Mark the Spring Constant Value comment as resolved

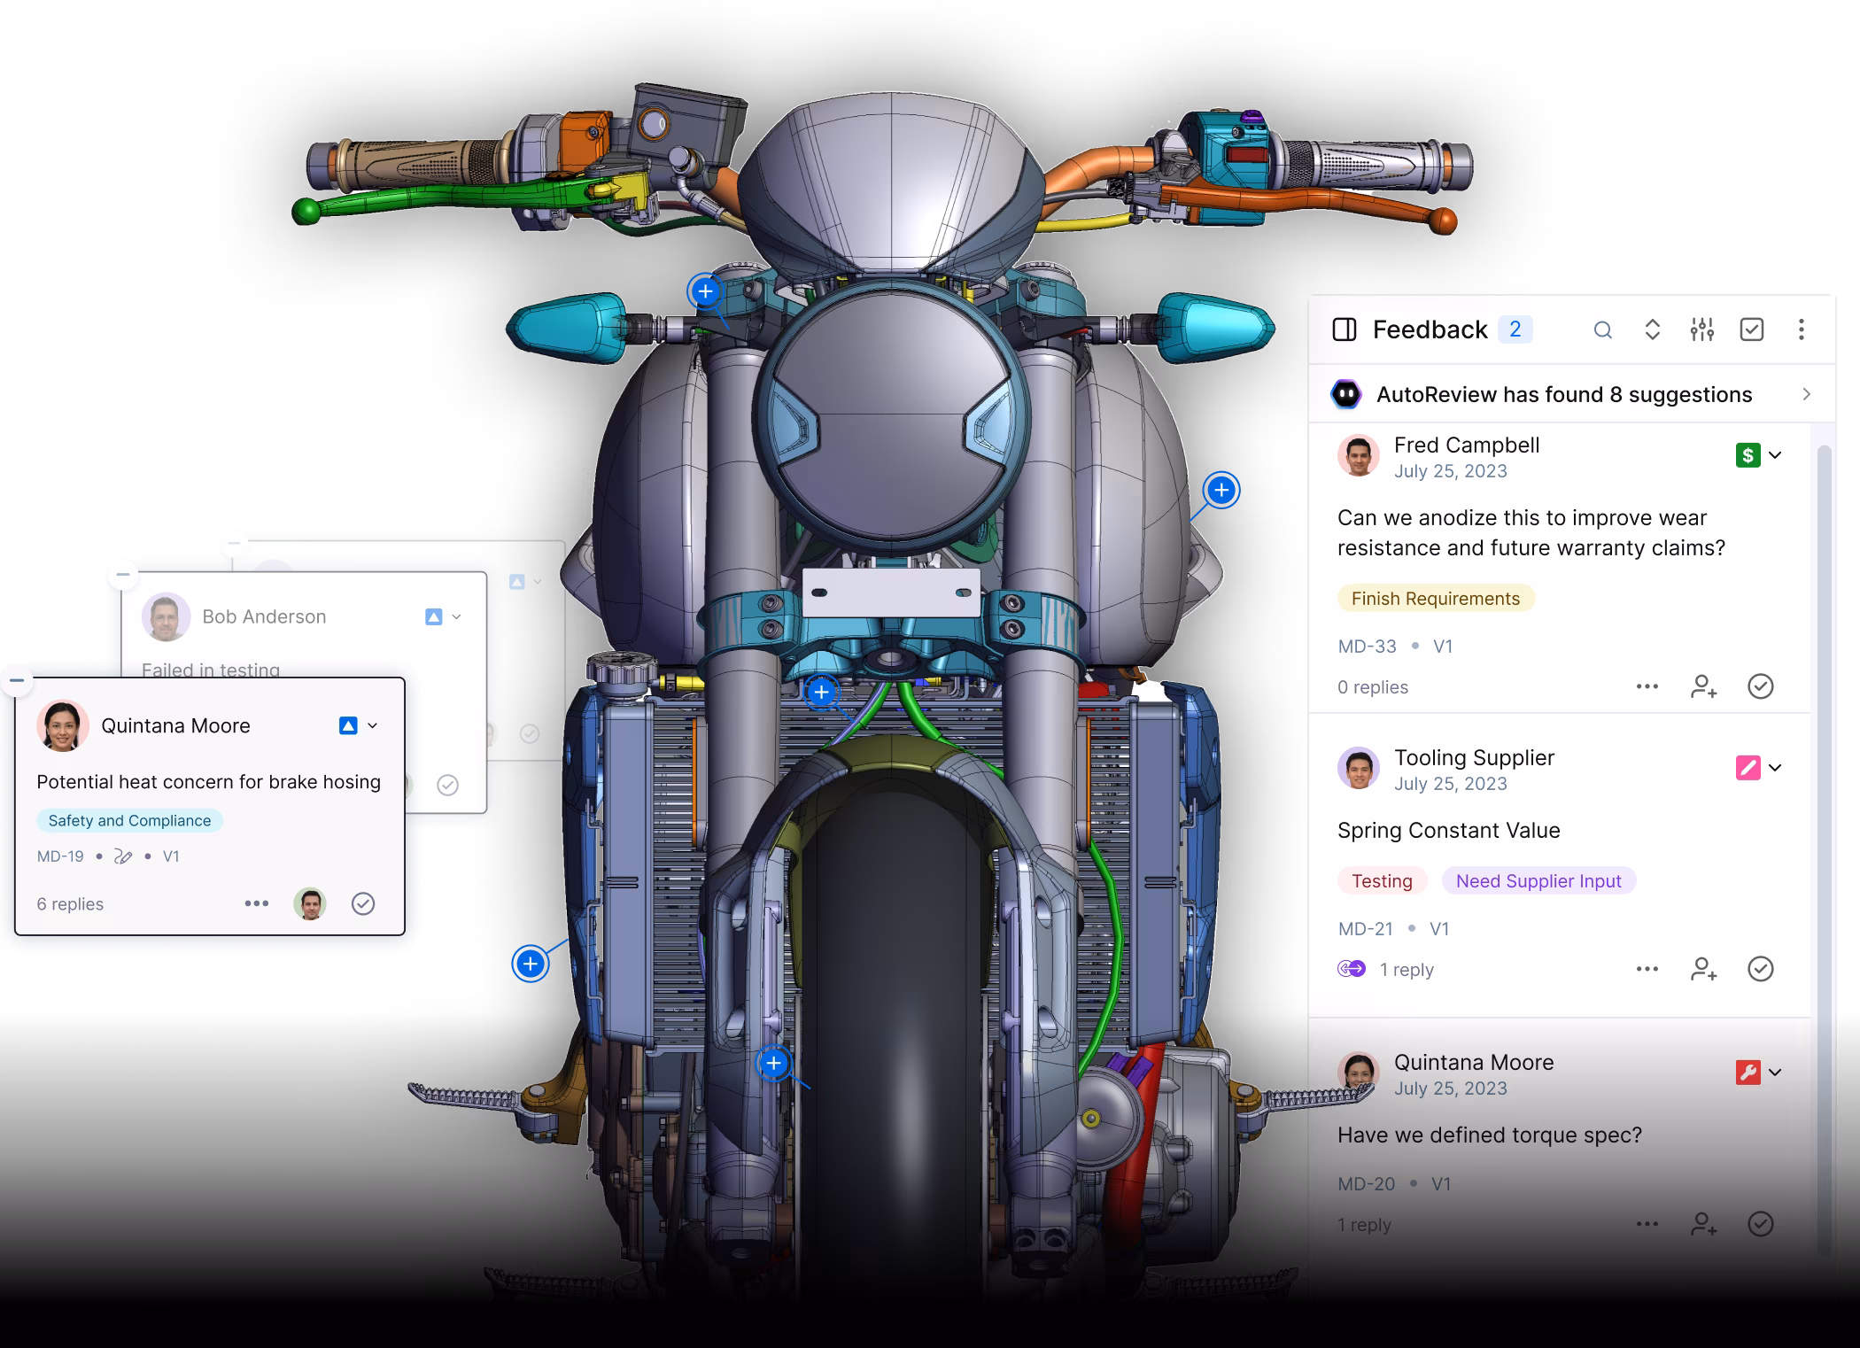(x=1760, y=969)
